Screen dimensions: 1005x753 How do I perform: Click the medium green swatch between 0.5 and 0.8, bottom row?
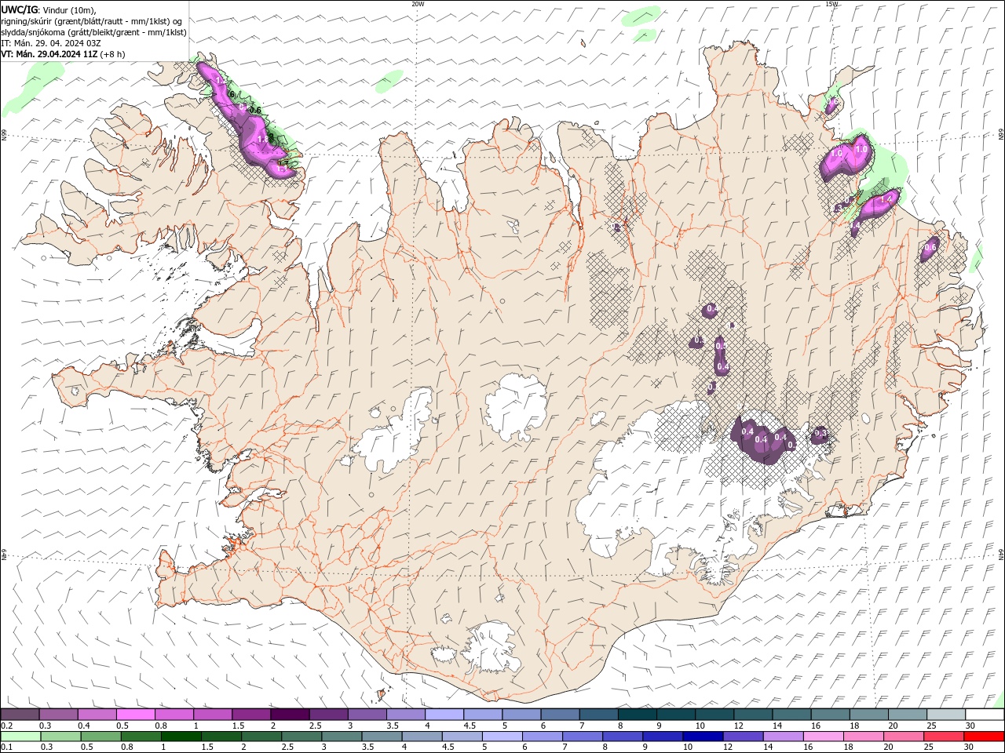coord(100,737)
